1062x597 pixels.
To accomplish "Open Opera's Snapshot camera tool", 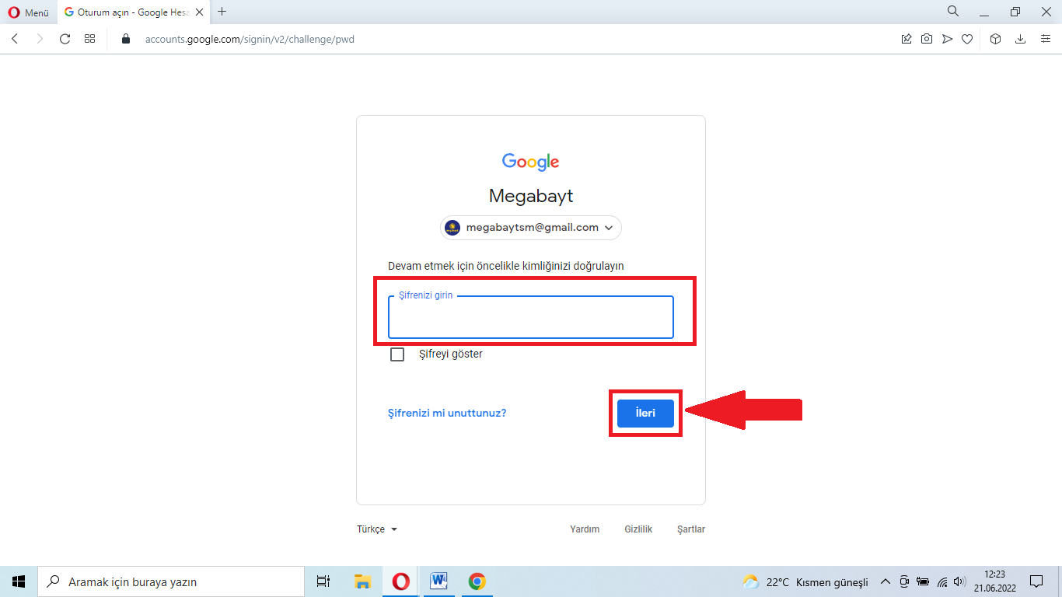I will (x=926, y=39).
